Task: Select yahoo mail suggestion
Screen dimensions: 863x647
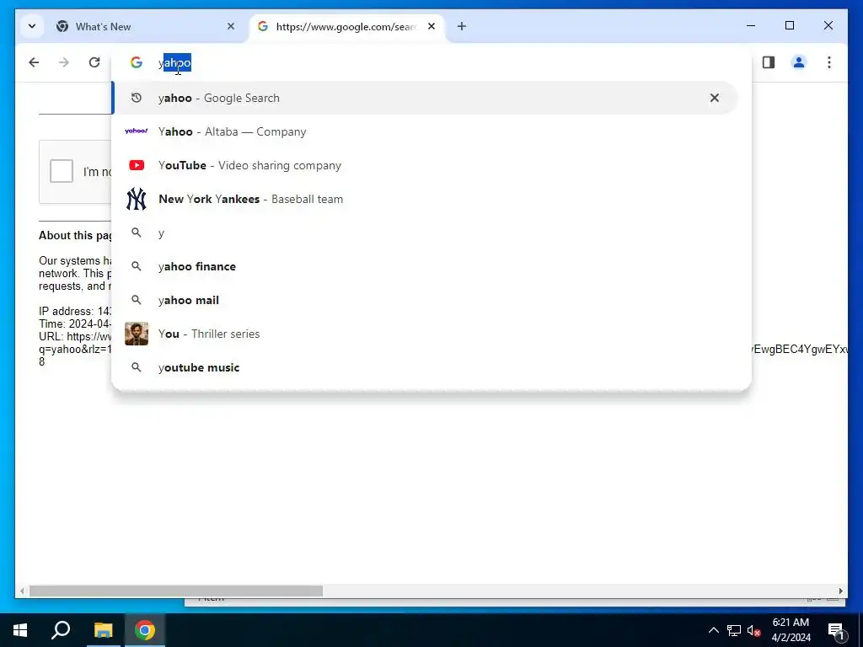Action: click(x=425, y=300)
